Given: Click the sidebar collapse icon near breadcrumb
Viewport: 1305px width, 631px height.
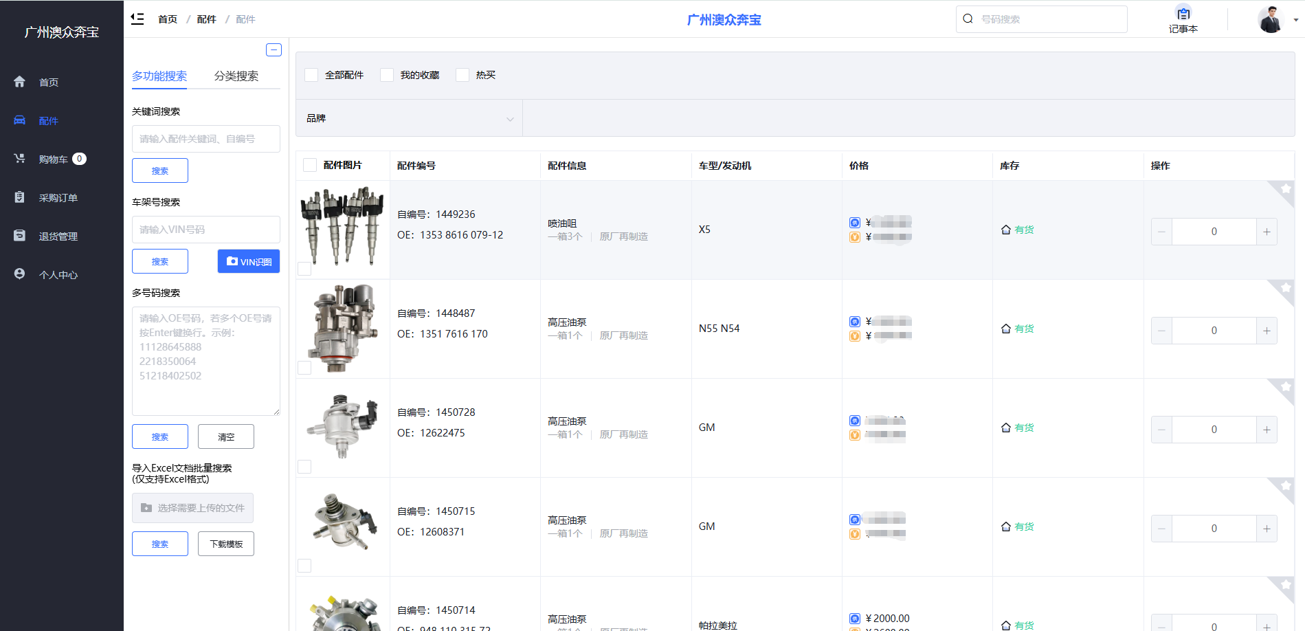Looking at the screenshot, I should [137, 19].
